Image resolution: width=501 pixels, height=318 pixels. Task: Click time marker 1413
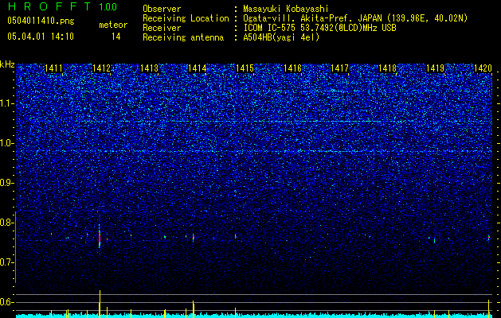(x=149, y=68)
